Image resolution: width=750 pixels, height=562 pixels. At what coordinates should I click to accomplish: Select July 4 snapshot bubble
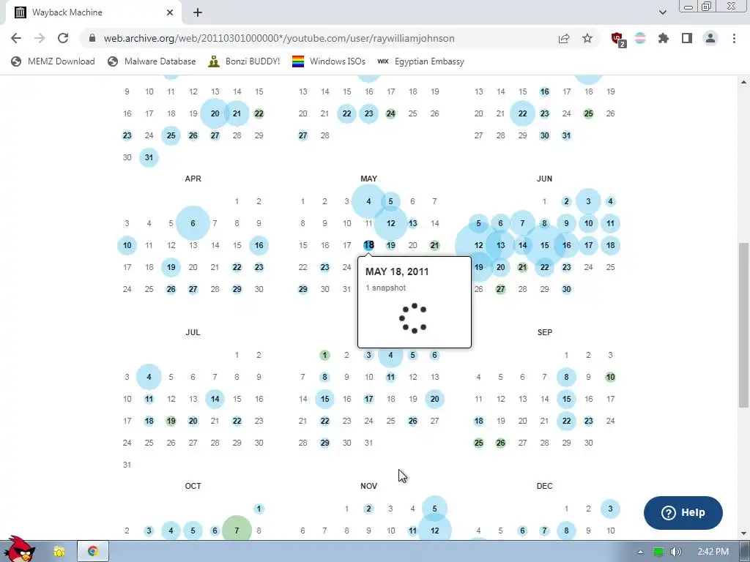coord(149,377)
